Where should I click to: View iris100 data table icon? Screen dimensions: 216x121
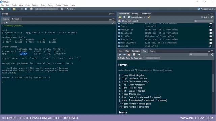[x=211, y=36]
